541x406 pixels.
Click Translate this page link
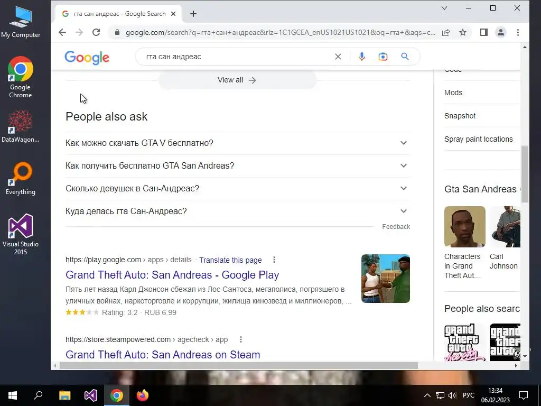[x=230, y=260]
